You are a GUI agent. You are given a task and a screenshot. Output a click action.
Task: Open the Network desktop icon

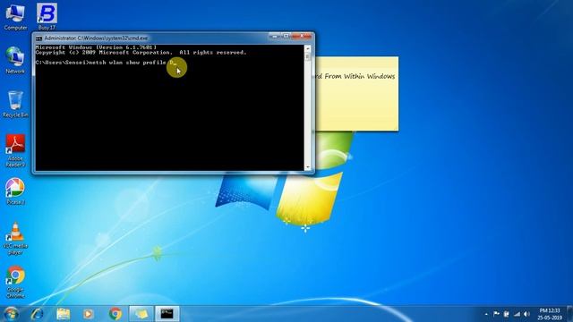point(15,60)
